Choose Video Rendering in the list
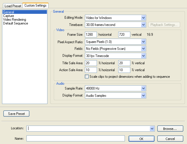 point(25,20)
